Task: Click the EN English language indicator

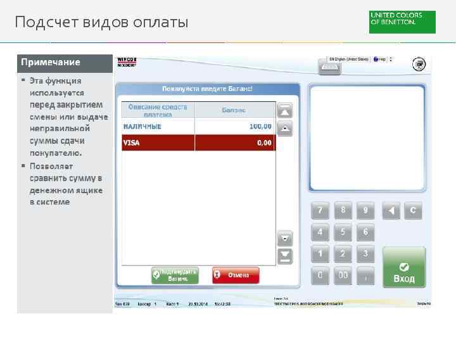Action: click(349, 60)
